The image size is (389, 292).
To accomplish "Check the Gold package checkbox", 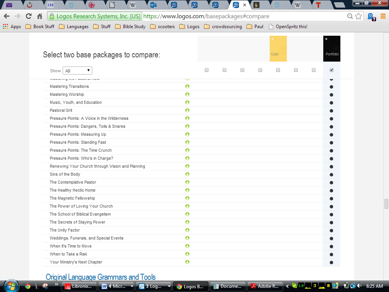I will coord(278,70).
